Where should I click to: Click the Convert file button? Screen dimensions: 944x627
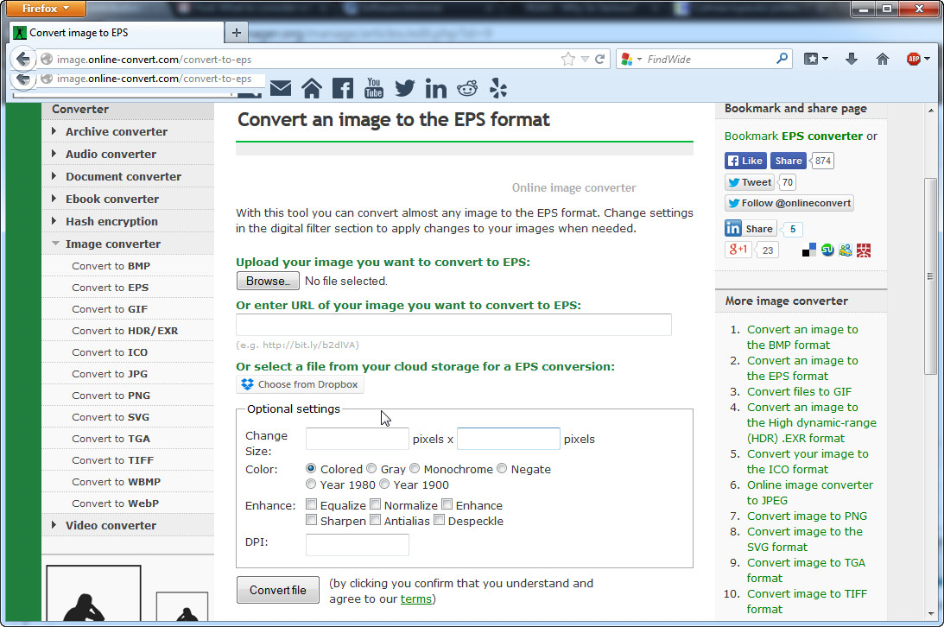click(277, 590)
